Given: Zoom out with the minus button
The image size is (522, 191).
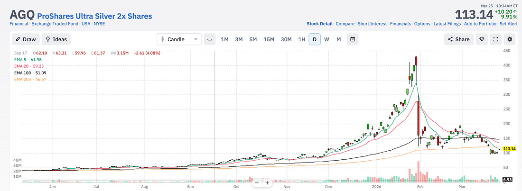Looking at the screenshot, I should [257, 182].
